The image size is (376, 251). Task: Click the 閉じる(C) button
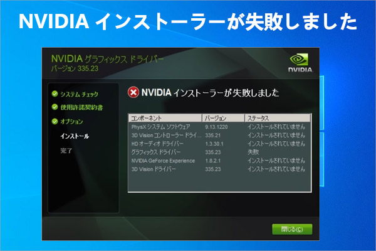click(292, 229)
